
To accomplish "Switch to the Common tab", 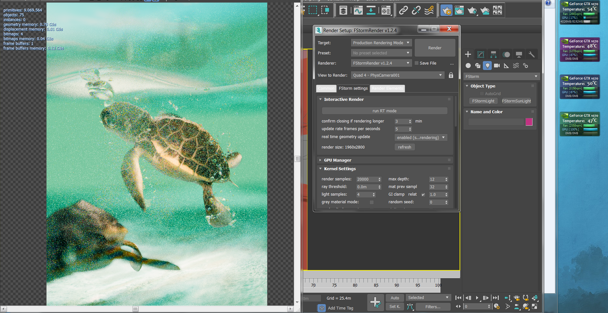I will coord(326,88).
